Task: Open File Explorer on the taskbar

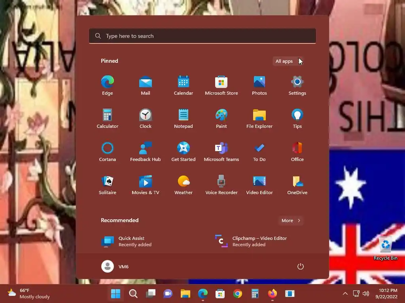Action: (x=185, y=294)
